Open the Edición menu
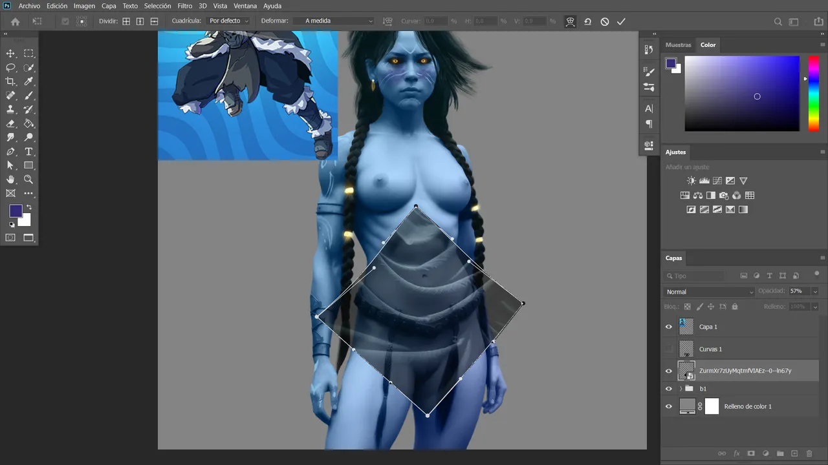The width and height of the screenshot is (828, 465). (57, 6)
